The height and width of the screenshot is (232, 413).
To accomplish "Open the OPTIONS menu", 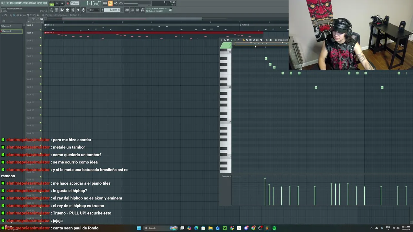I will [x=32, y=3].
